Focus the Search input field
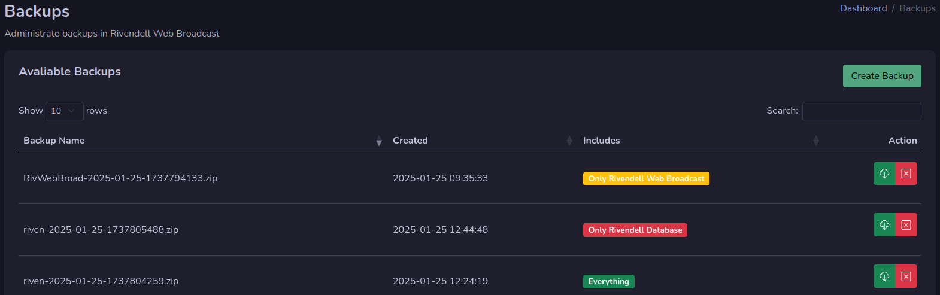Viewport: 940px width, 295px height. click(x=862, y=111)
